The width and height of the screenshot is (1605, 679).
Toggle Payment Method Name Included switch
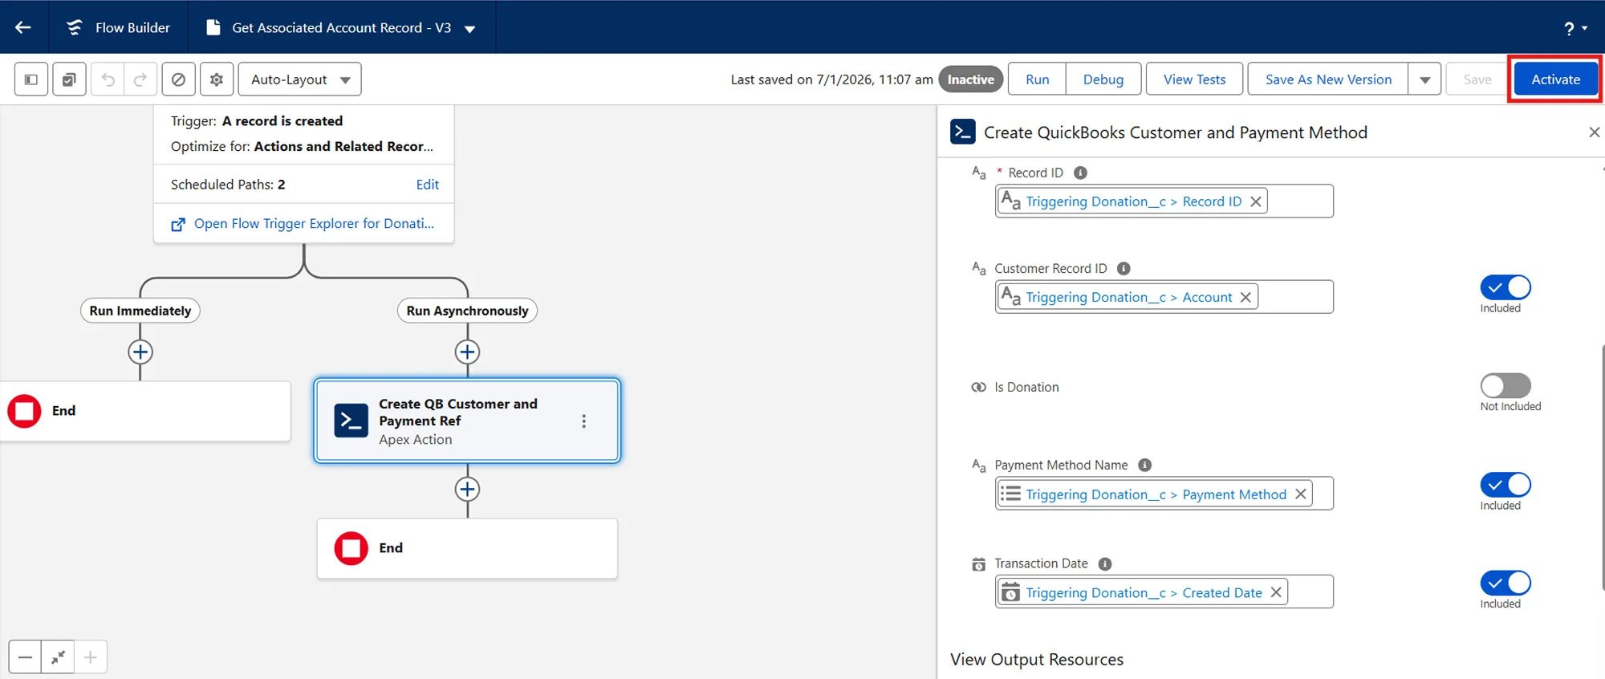(1505, 484)
